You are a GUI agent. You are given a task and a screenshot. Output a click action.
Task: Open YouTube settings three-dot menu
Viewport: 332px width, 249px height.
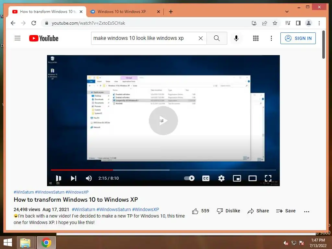[271, 38]
